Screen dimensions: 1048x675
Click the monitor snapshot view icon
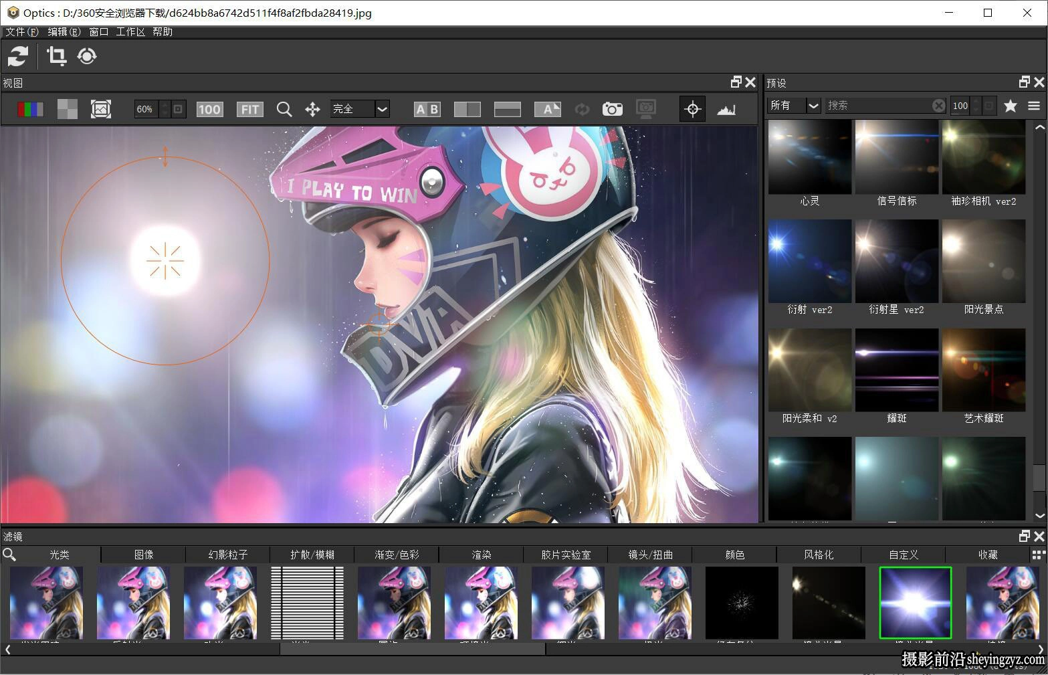click(646, 109)
